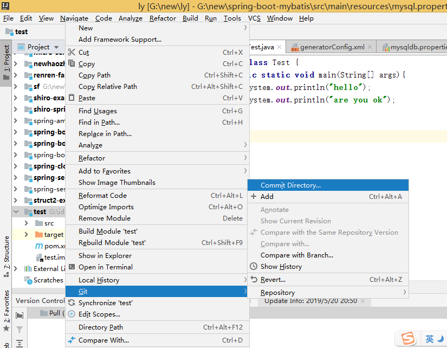The height and width of the screenshot is (348, 447).
Task: Select Commit Directory...
Action: tap(328, 185)
